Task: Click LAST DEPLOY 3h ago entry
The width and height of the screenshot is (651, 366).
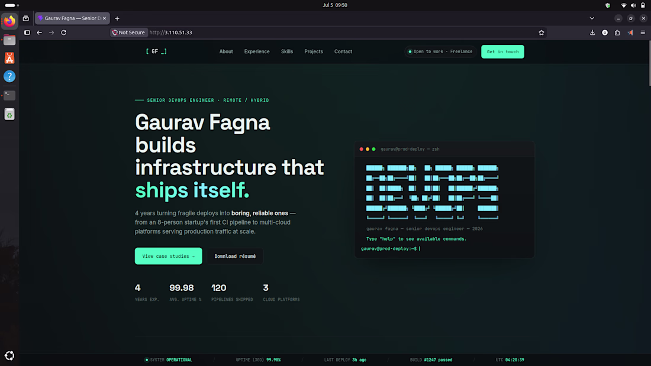Action: coord(345,359)
